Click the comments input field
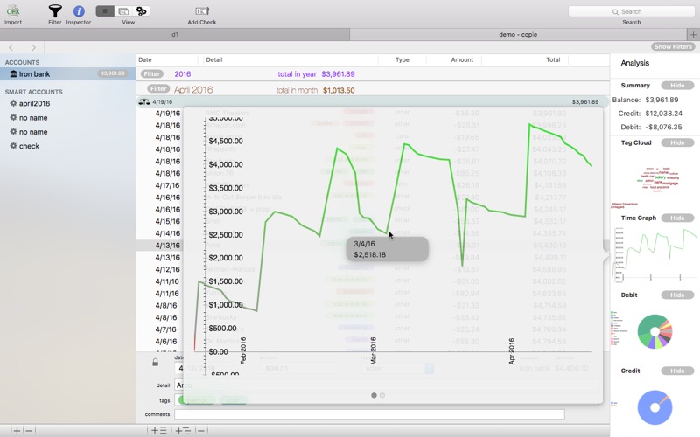This screenshot has height=437, width=700. pos(369,414)
